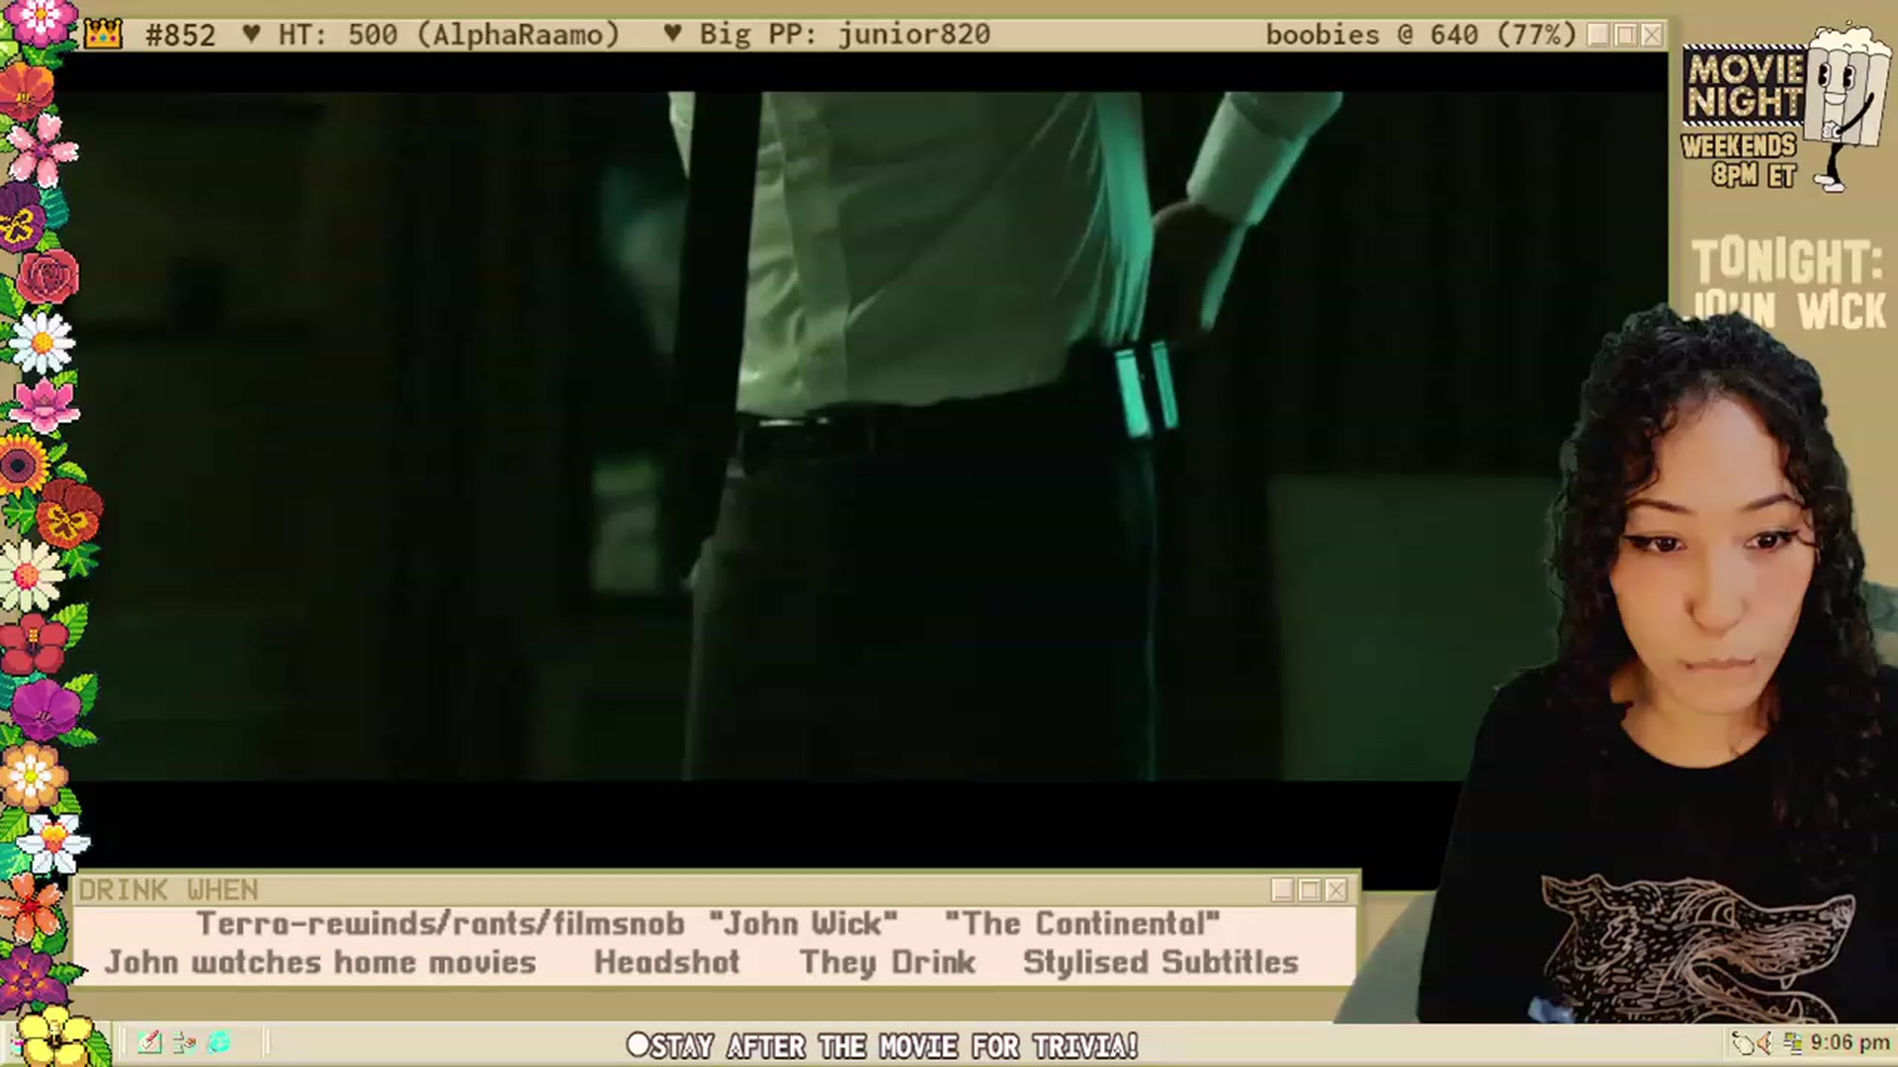The width and height of the screenshot is (1898, 1067).
Task: Click the 'TONIGHT:' heading
Action: (x=1787, y=262)
